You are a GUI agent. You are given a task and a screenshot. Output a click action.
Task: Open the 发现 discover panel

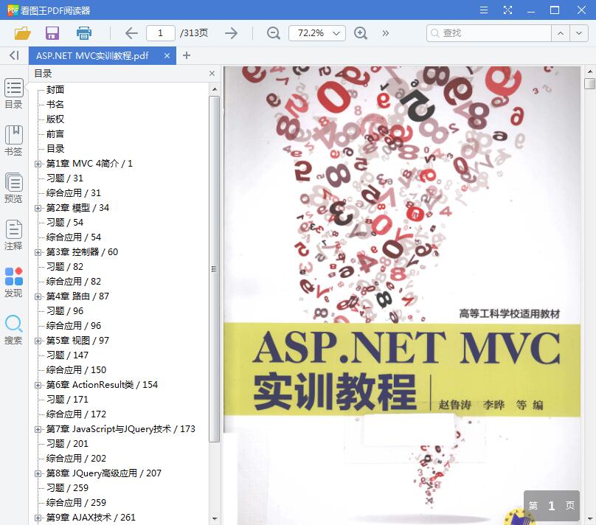coord(14,282)
